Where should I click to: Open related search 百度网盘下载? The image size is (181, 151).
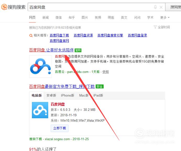coord(59,35)
